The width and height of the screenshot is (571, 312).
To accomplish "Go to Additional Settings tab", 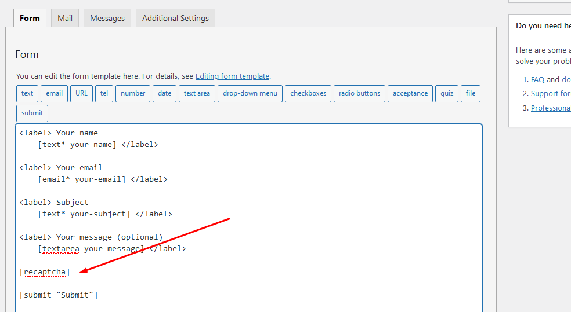I will (175, 18).
